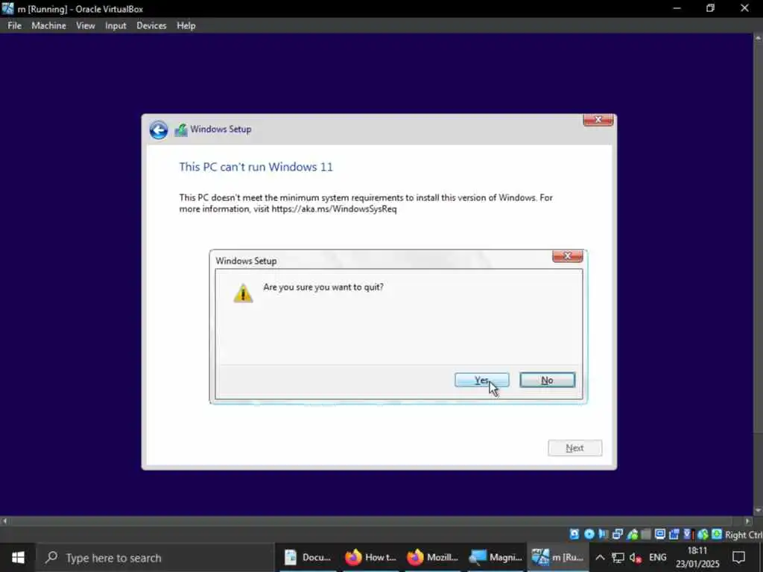The image size is (763, 572).
Task: Click the VM vertical scrollbar down arrow
Action: coord(758,510)
